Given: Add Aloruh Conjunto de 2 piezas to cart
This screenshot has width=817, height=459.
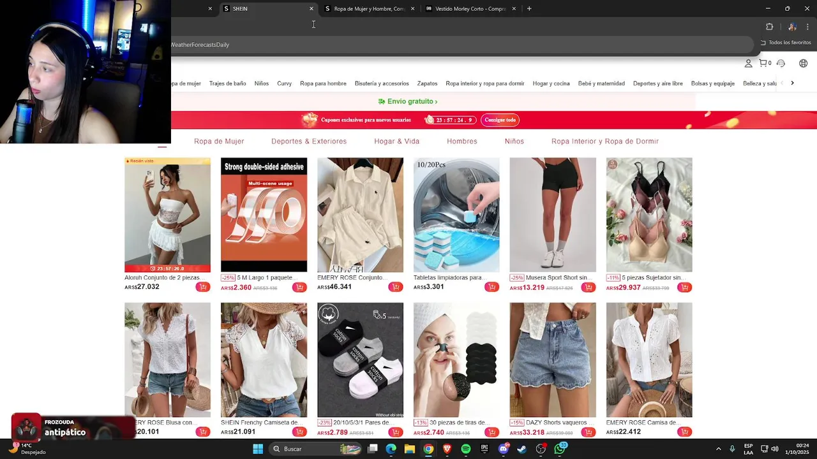Looking at the screenshot, I should [x=203, y=288].
